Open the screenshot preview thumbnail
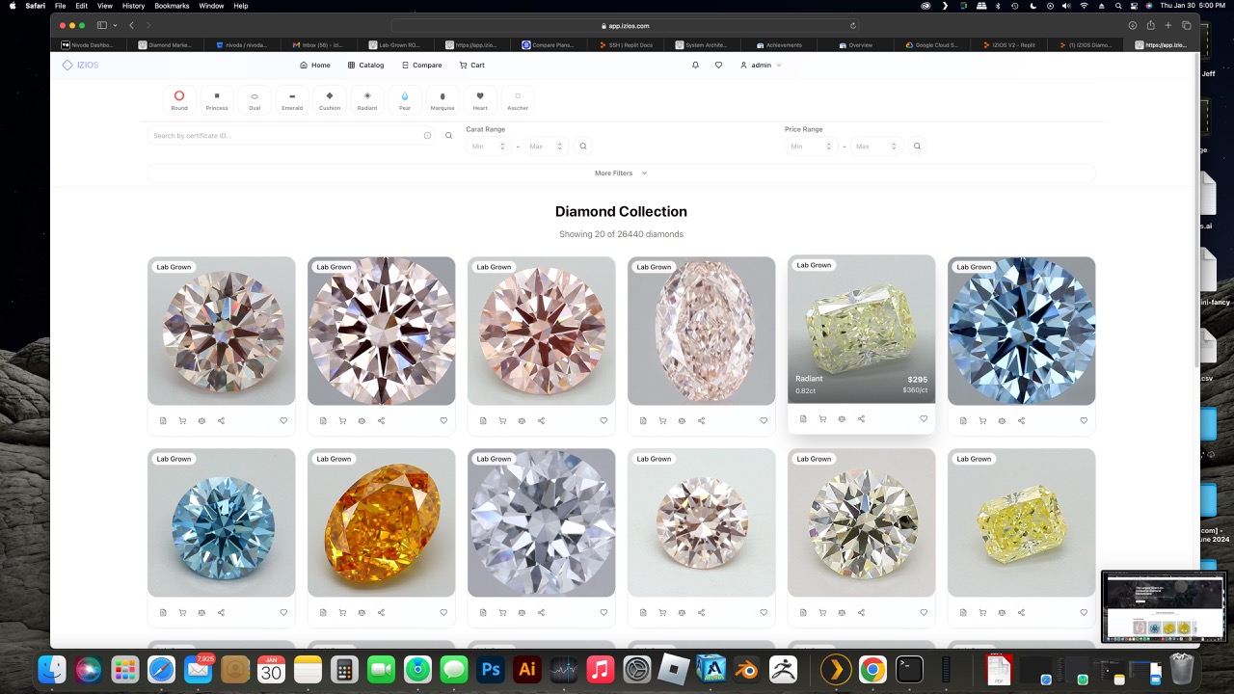The width and height of the screenshot is (1234, 694). point(1165,606)
